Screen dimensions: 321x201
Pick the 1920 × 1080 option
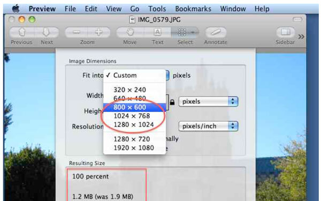pos(134,148)
